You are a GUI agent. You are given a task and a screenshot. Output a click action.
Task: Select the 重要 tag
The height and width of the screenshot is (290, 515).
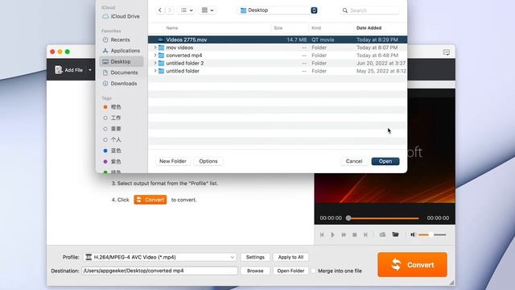(112, 129)
